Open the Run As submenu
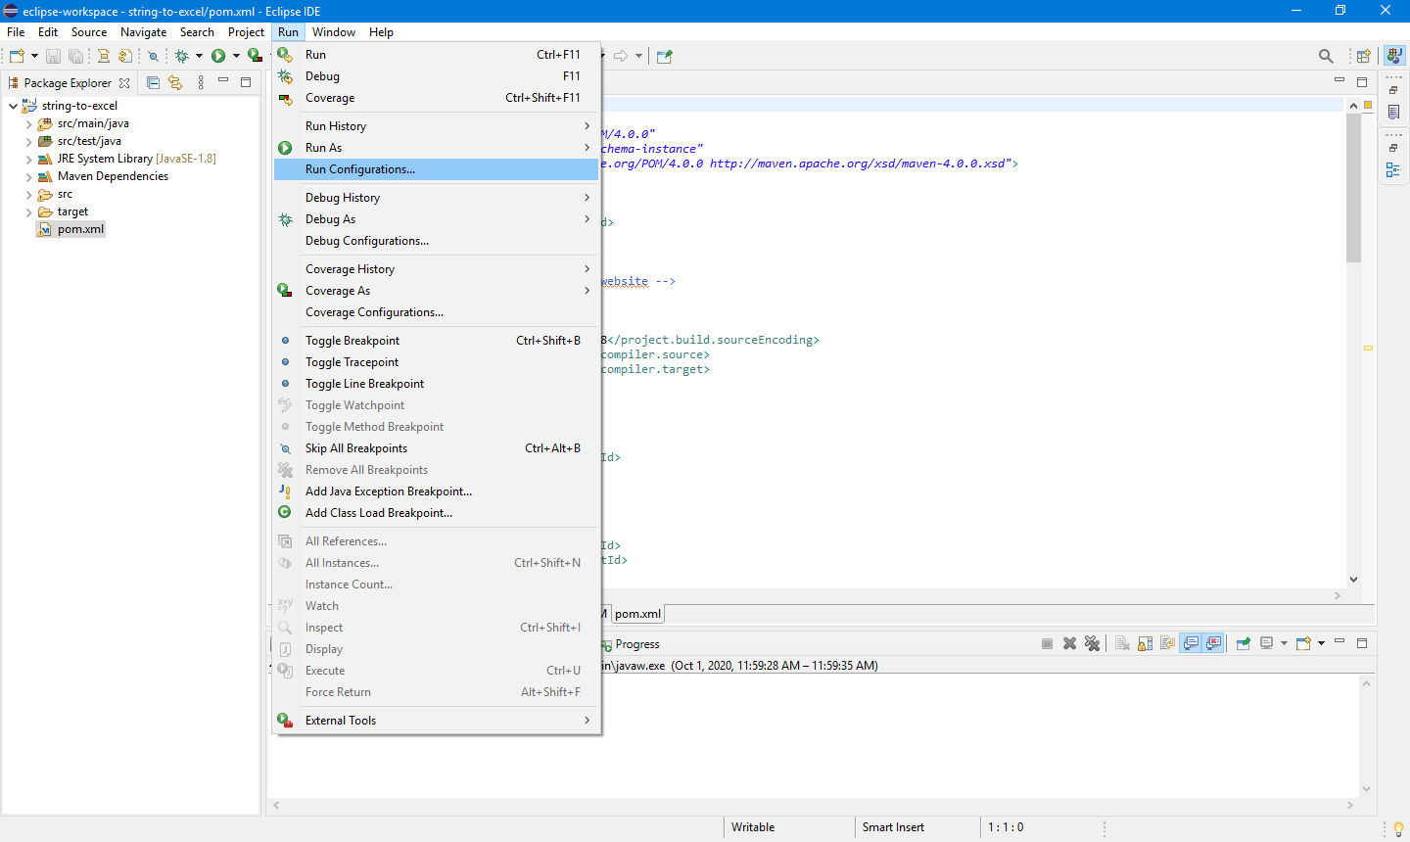The image size is (1410, 842). pos(437,148)
